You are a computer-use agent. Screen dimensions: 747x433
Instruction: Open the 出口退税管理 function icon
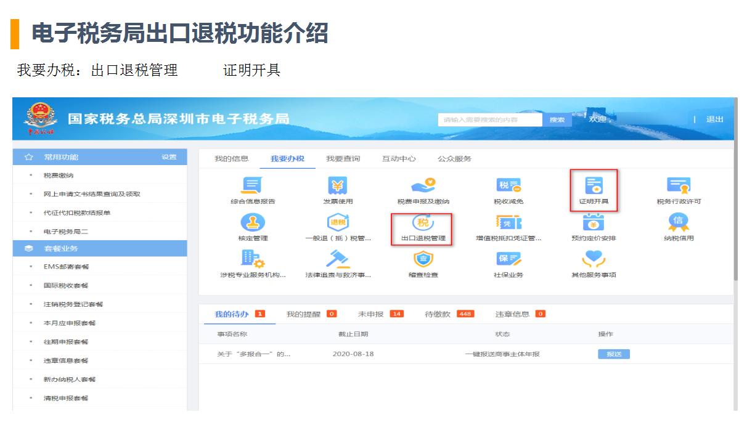[423, 228]
